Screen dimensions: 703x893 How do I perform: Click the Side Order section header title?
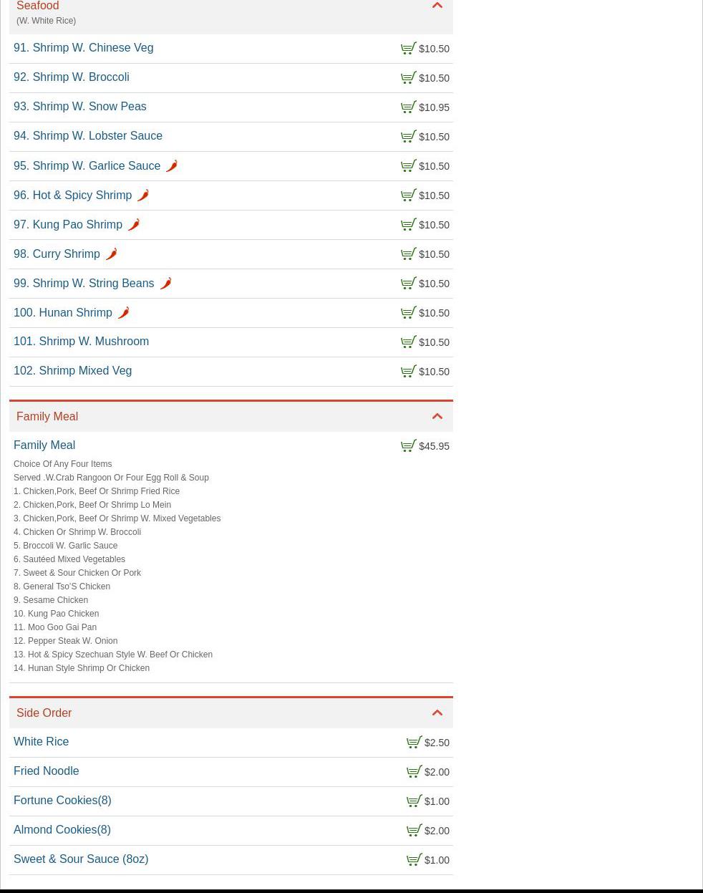[44, 713]
